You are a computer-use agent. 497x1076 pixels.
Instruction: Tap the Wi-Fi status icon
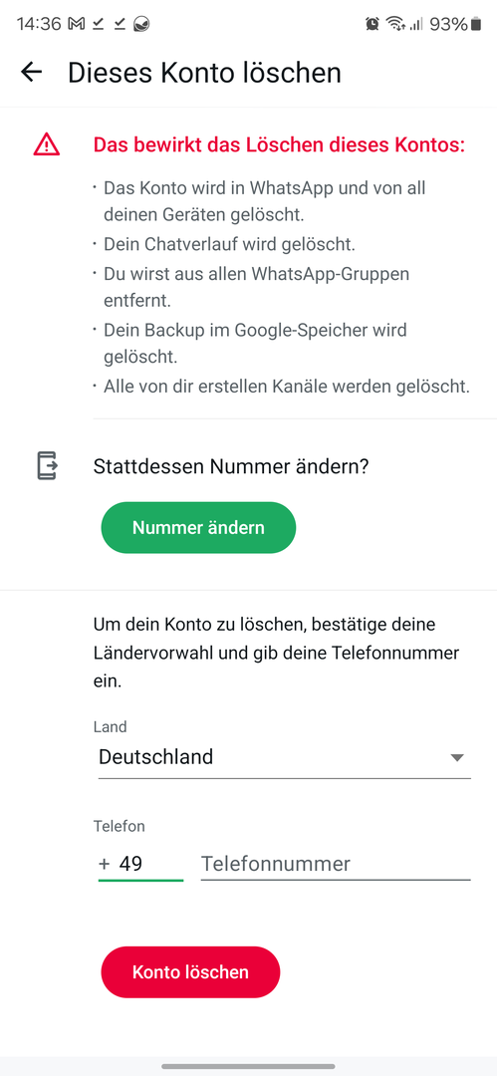tap(394, 25)
